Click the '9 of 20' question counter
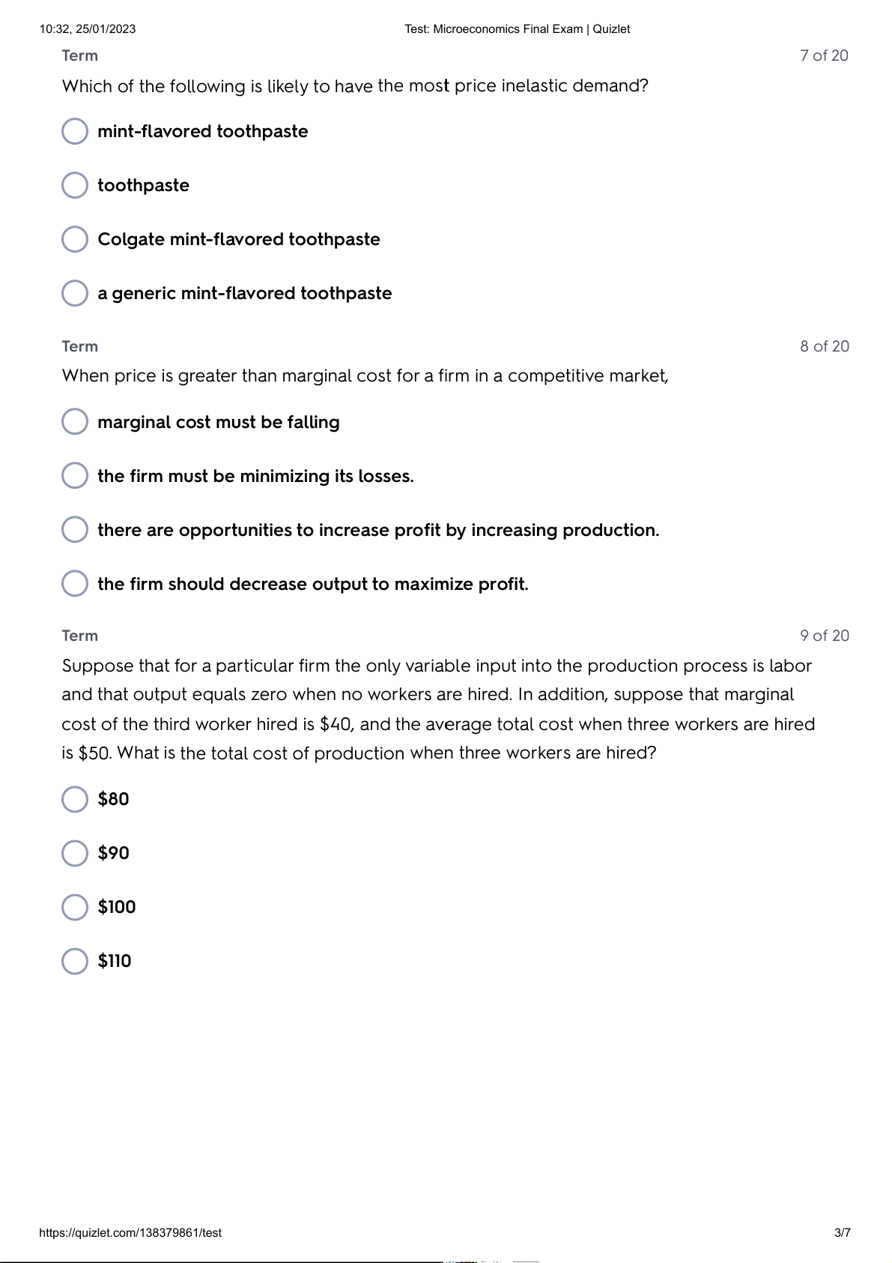This screenshot has height=1263, width=892. (x=825, y=636)
